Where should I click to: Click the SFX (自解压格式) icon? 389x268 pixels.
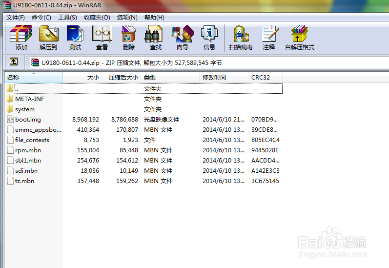[300, 34]
